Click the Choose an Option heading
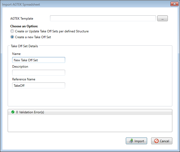The height and width of the screenshot is (152, 180). pyautogui.click(x=24, y=26)
